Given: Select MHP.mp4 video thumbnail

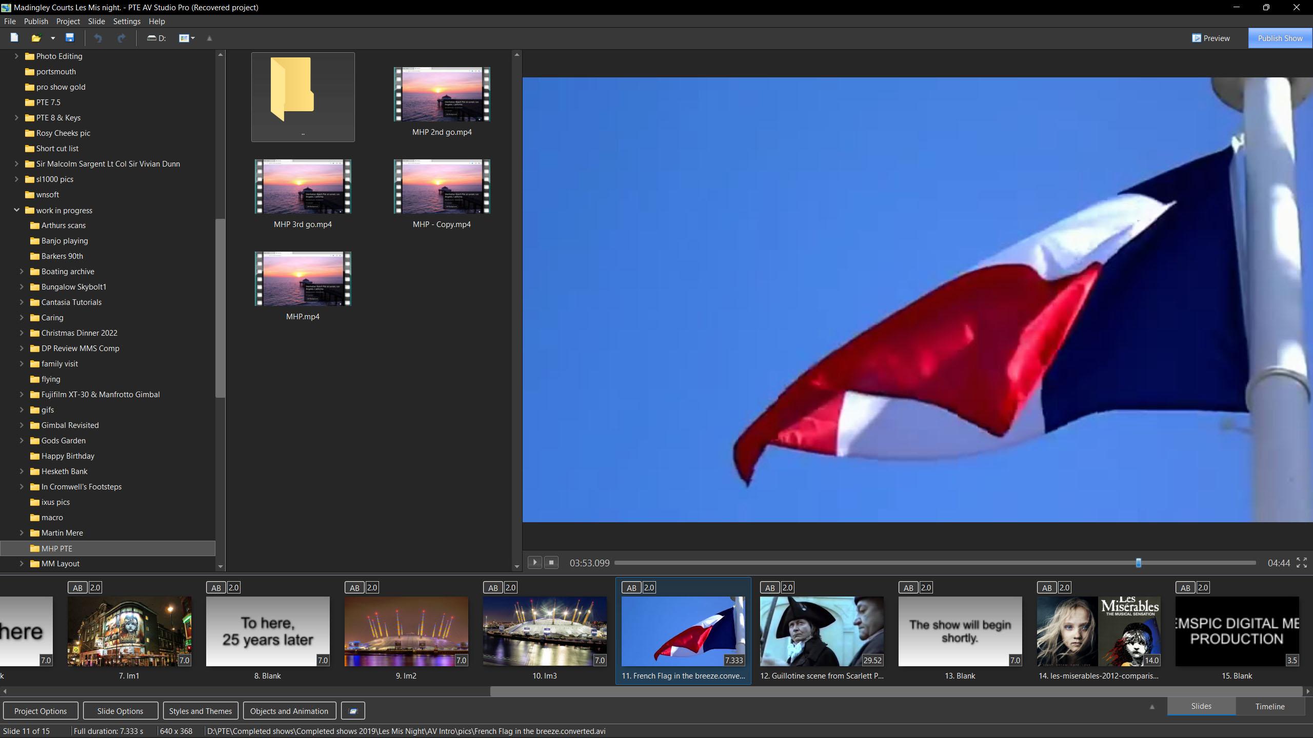Looking at the screenshot, I should pyautogui.click(x=303, y=279).
